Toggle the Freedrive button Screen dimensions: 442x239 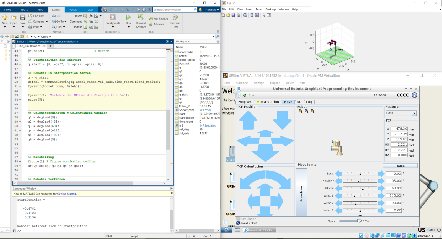(301, 192)
